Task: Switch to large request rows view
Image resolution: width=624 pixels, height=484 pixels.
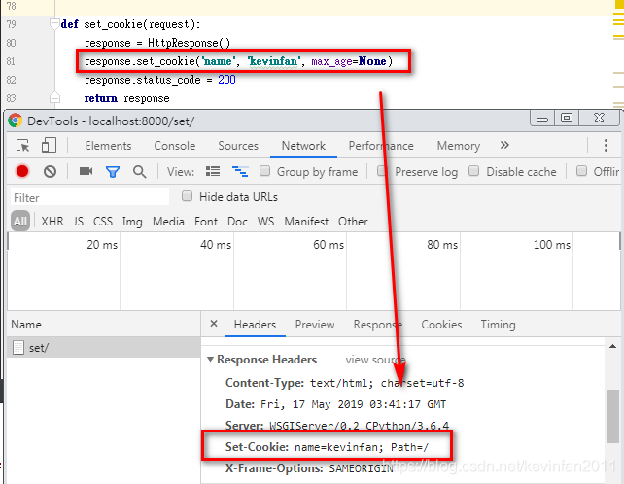Action: click(212, 171)
